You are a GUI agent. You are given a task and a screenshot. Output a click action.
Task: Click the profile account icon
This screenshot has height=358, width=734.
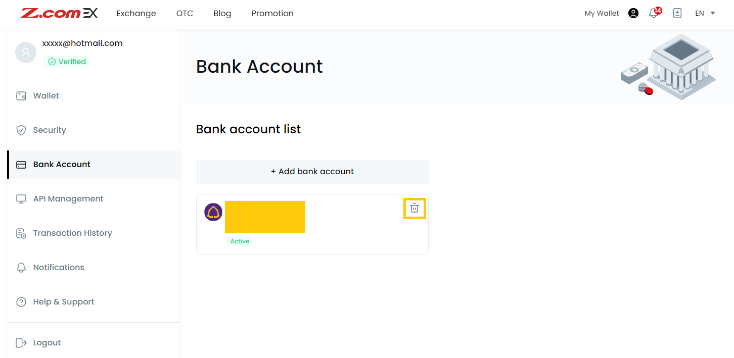633,13
